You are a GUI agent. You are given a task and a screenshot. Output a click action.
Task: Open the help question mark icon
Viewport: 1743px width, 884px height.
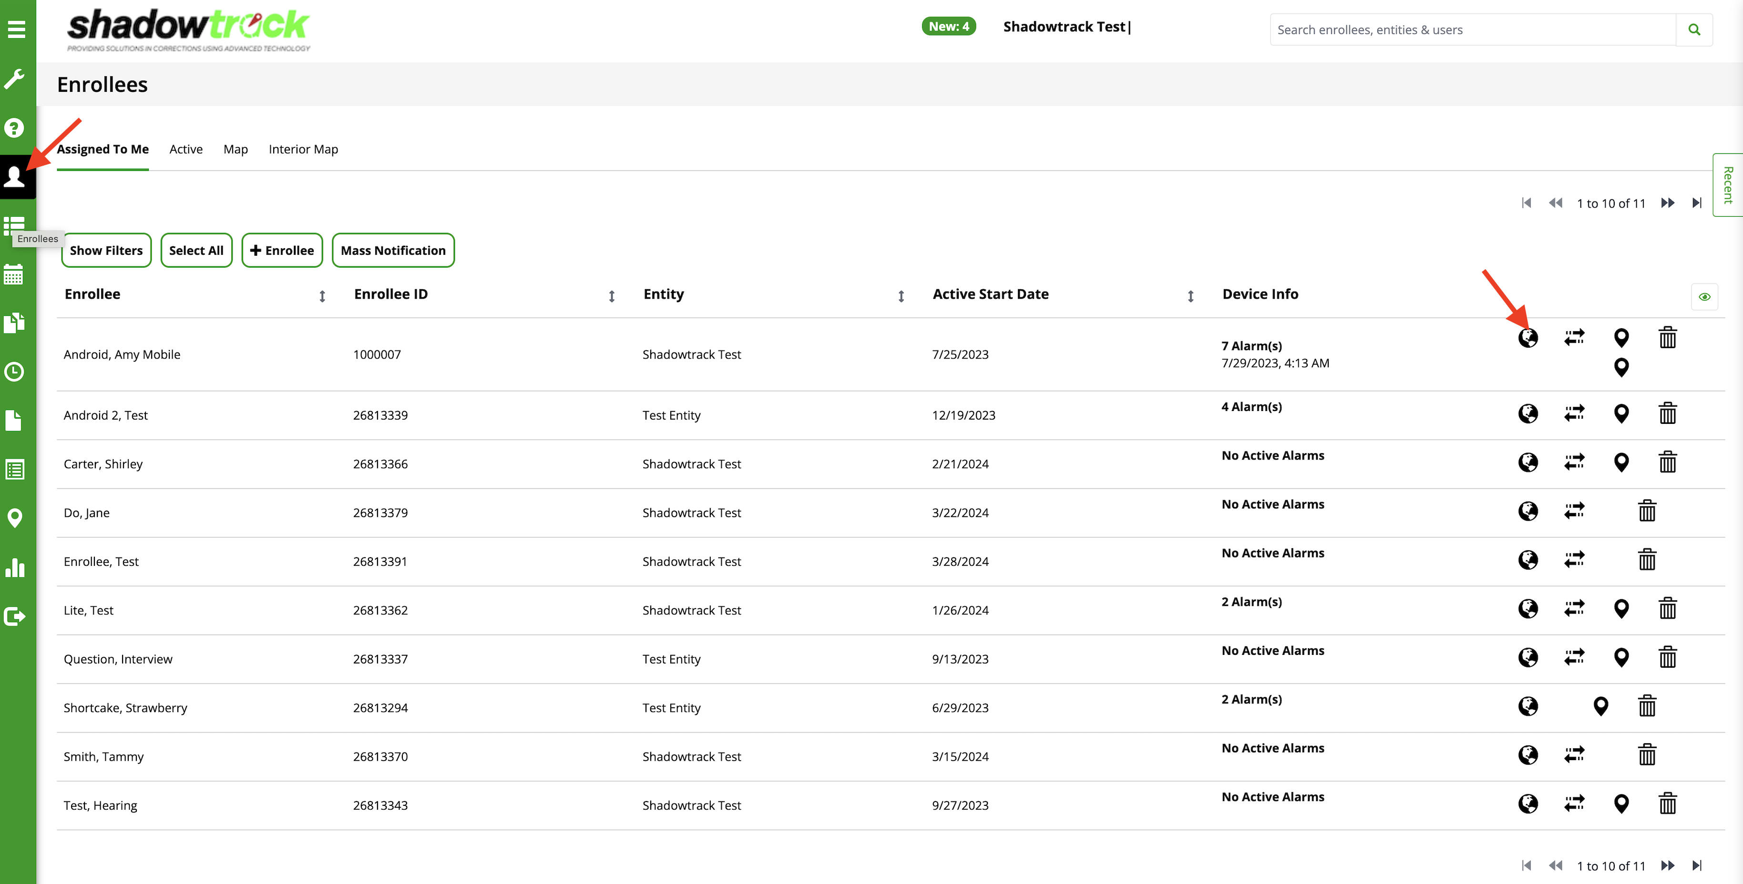pos(15,128)
